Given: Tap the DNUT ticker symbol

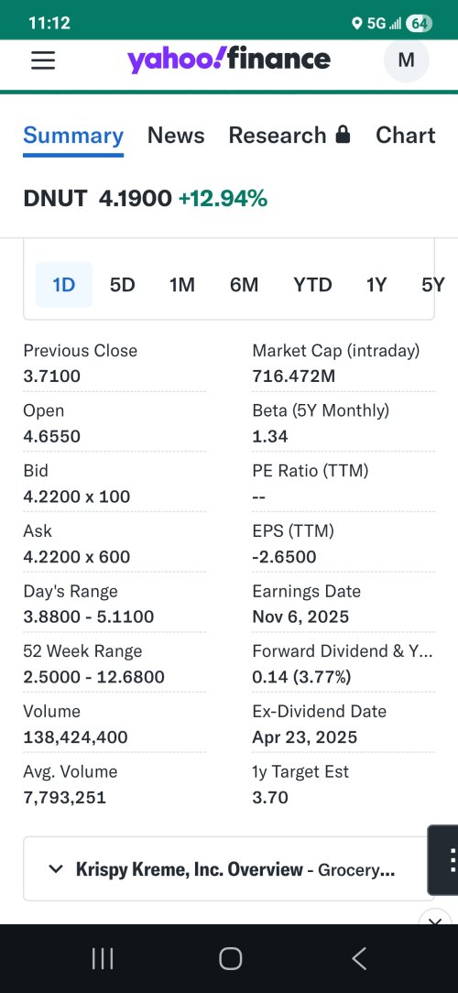Looking at the screenshot, I should 55,199.
